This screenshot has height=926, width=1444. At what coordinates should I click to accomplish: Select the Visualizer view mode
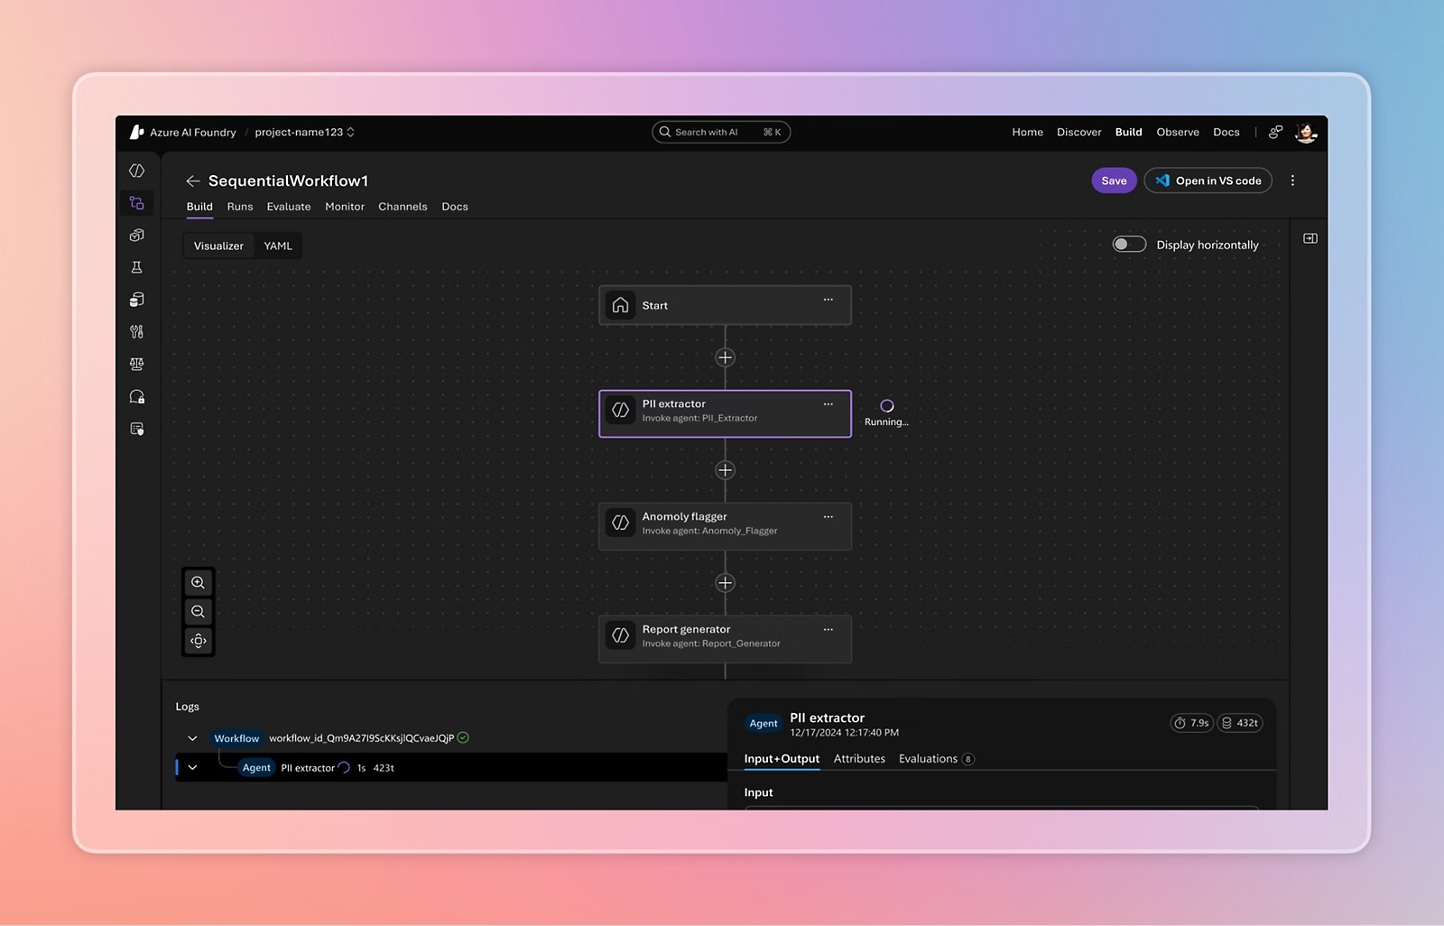pos(218,245)
